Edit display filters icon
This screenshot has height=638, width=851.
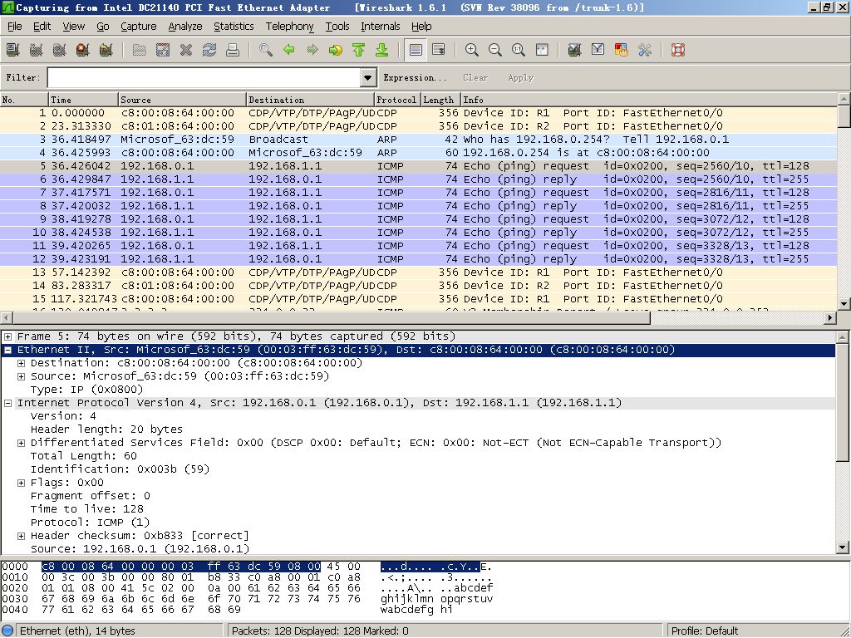point(598,50)
